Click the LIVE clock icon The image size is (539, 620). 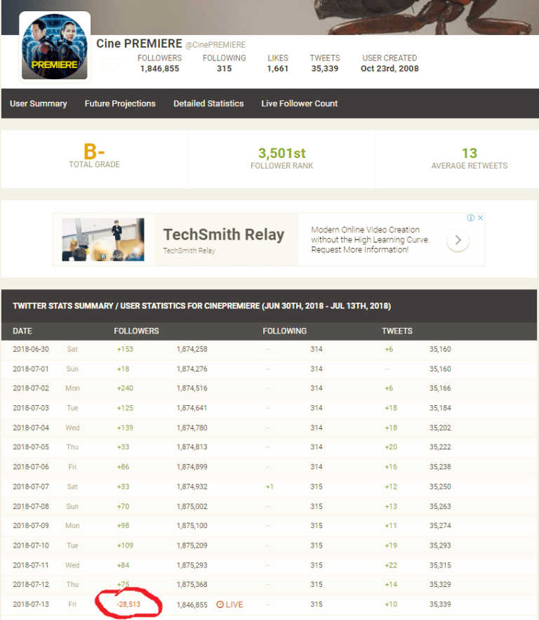[x=220, y=605]
